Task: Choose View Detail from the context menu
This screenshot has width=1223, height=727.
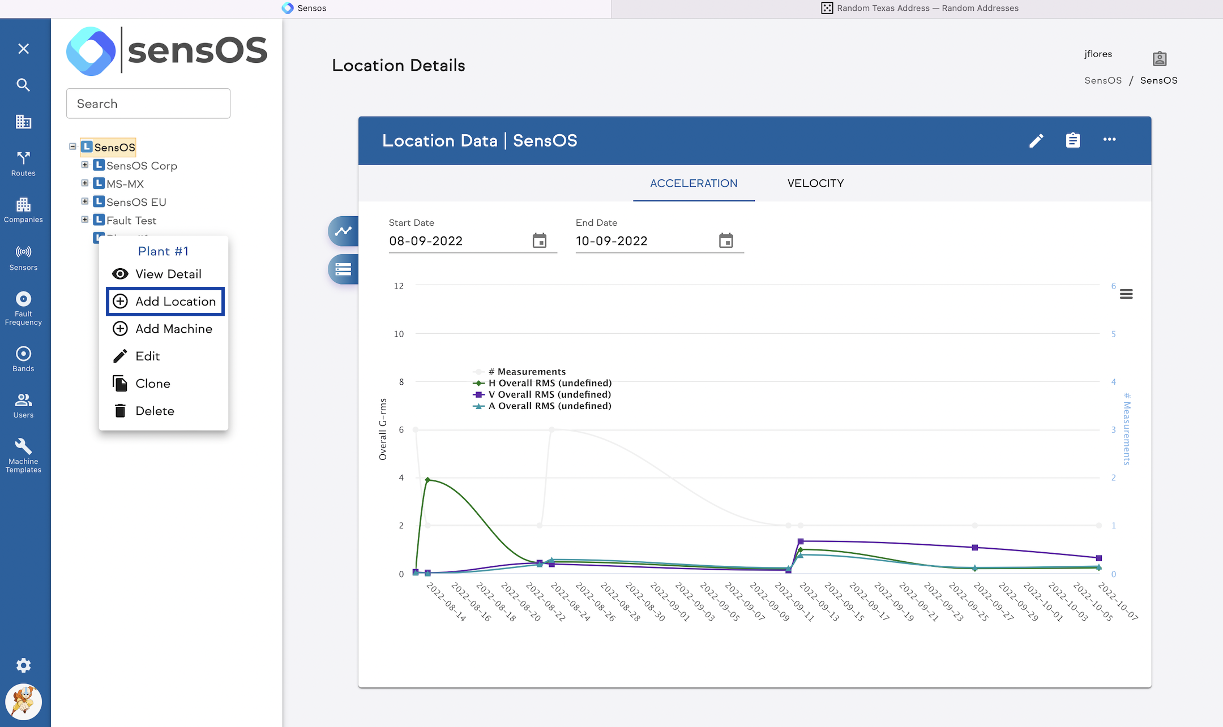Action: click(164, 274)
